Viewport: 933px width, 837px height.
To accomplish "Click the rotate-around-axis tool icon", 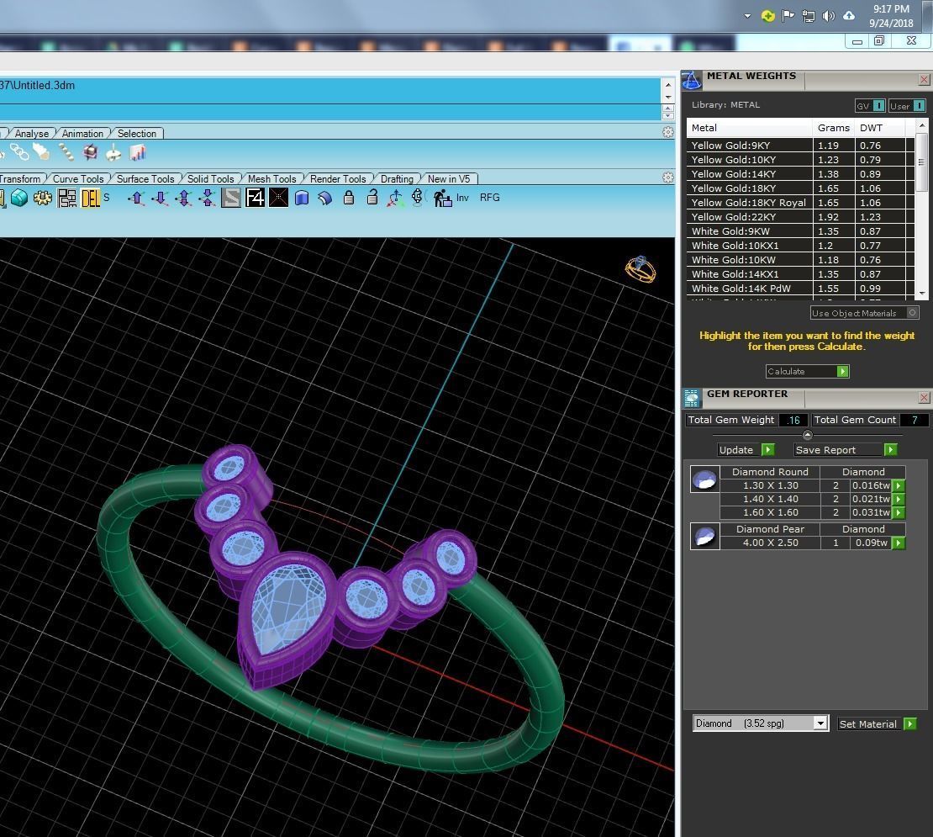I will 418,197.
